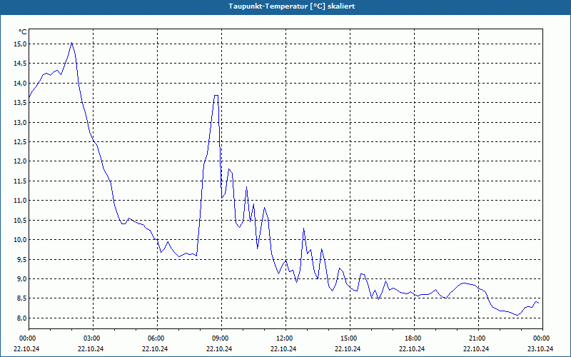Image resolution: width=571 pixels, height=357 pixels.
Task: Select the 11,5 y-axis value
Action: tap(21, 181)
